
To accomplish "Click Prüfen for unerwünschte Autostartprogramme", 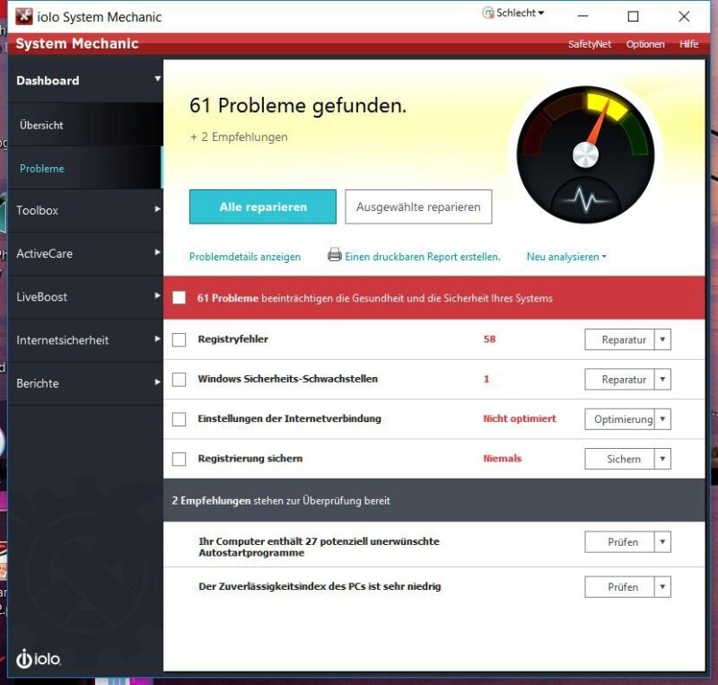I will pos(619,542).
